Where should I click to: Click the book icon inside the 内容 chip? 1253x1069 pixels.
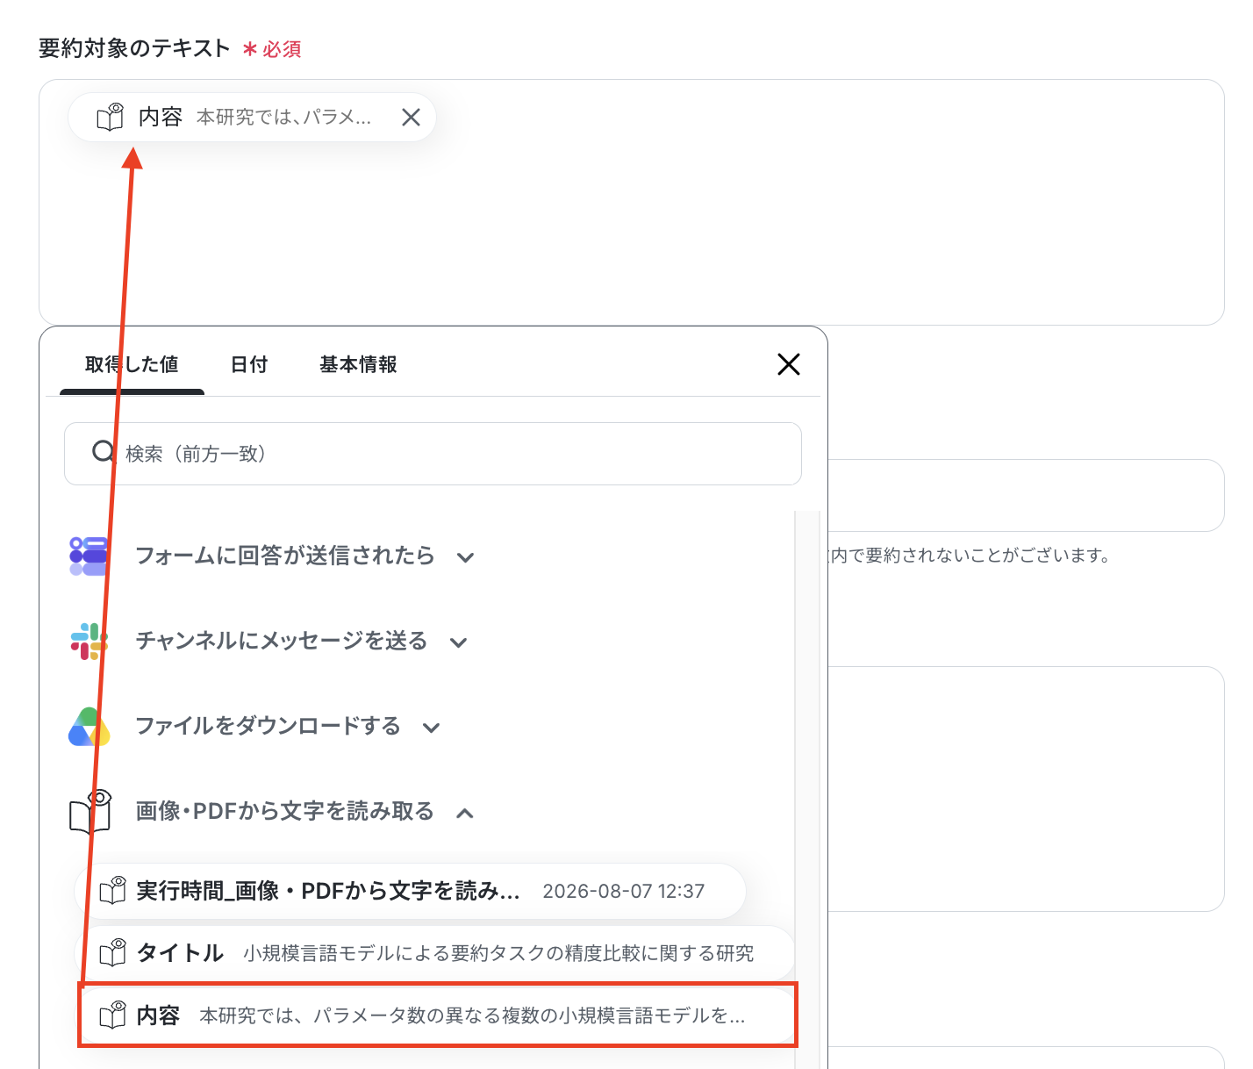pos(111,117)
